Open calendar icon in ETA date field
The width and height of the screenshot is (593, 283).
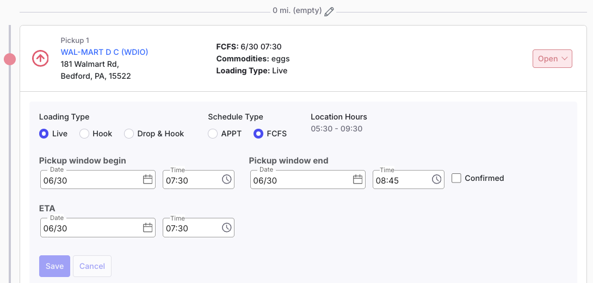pos(147,228)
